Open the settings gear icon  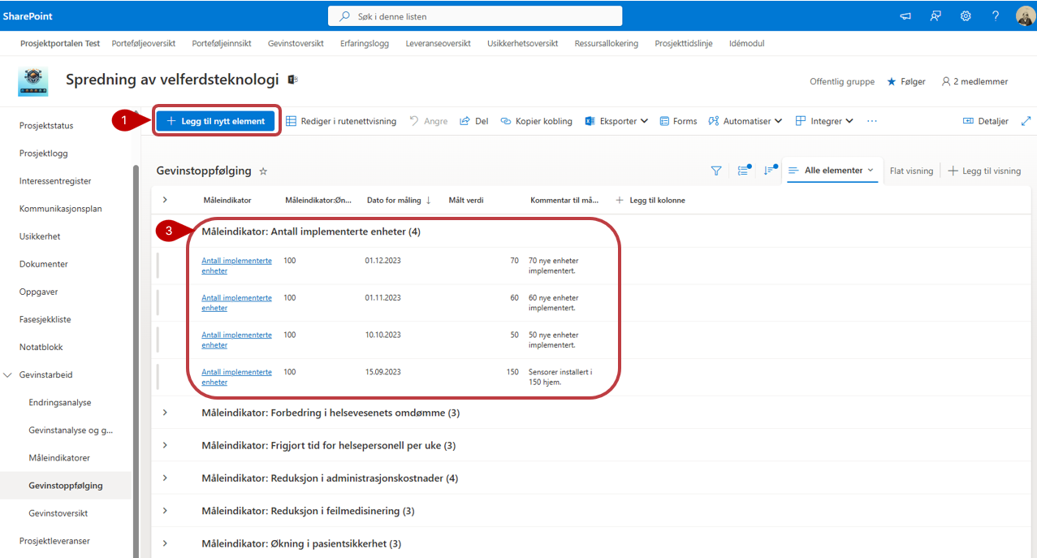966,15
